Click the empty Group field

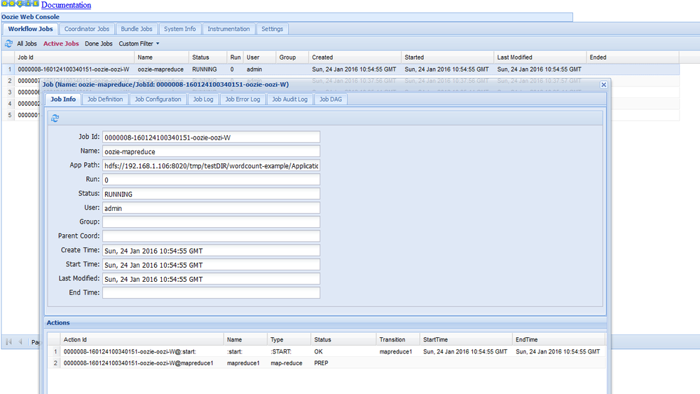(x=211, y=222)
